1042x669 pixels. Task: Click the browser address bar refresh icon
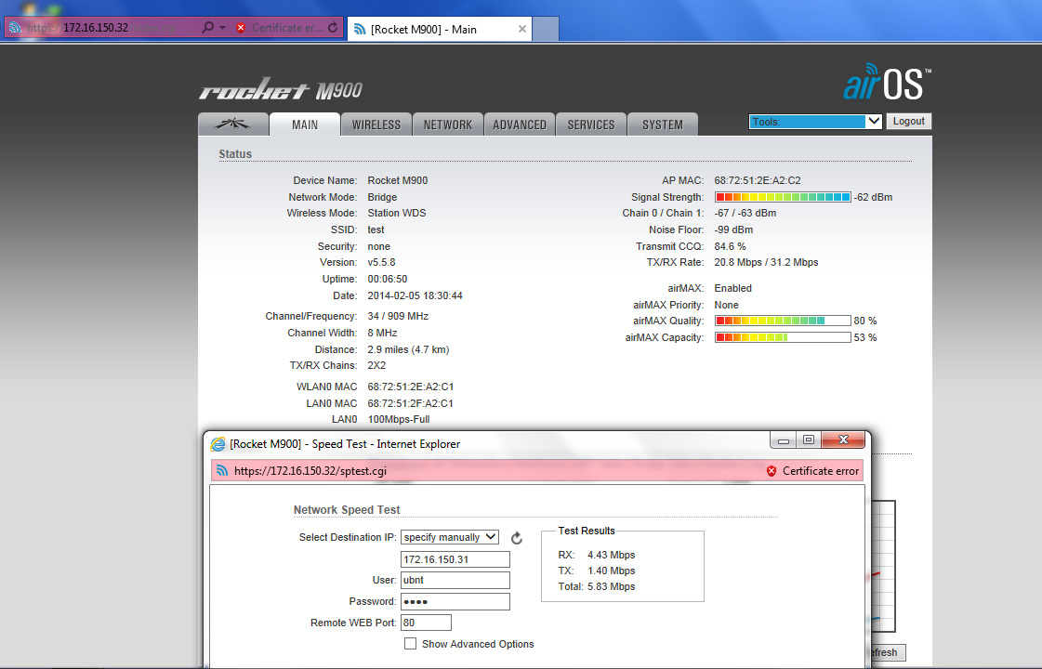point(333,28)
